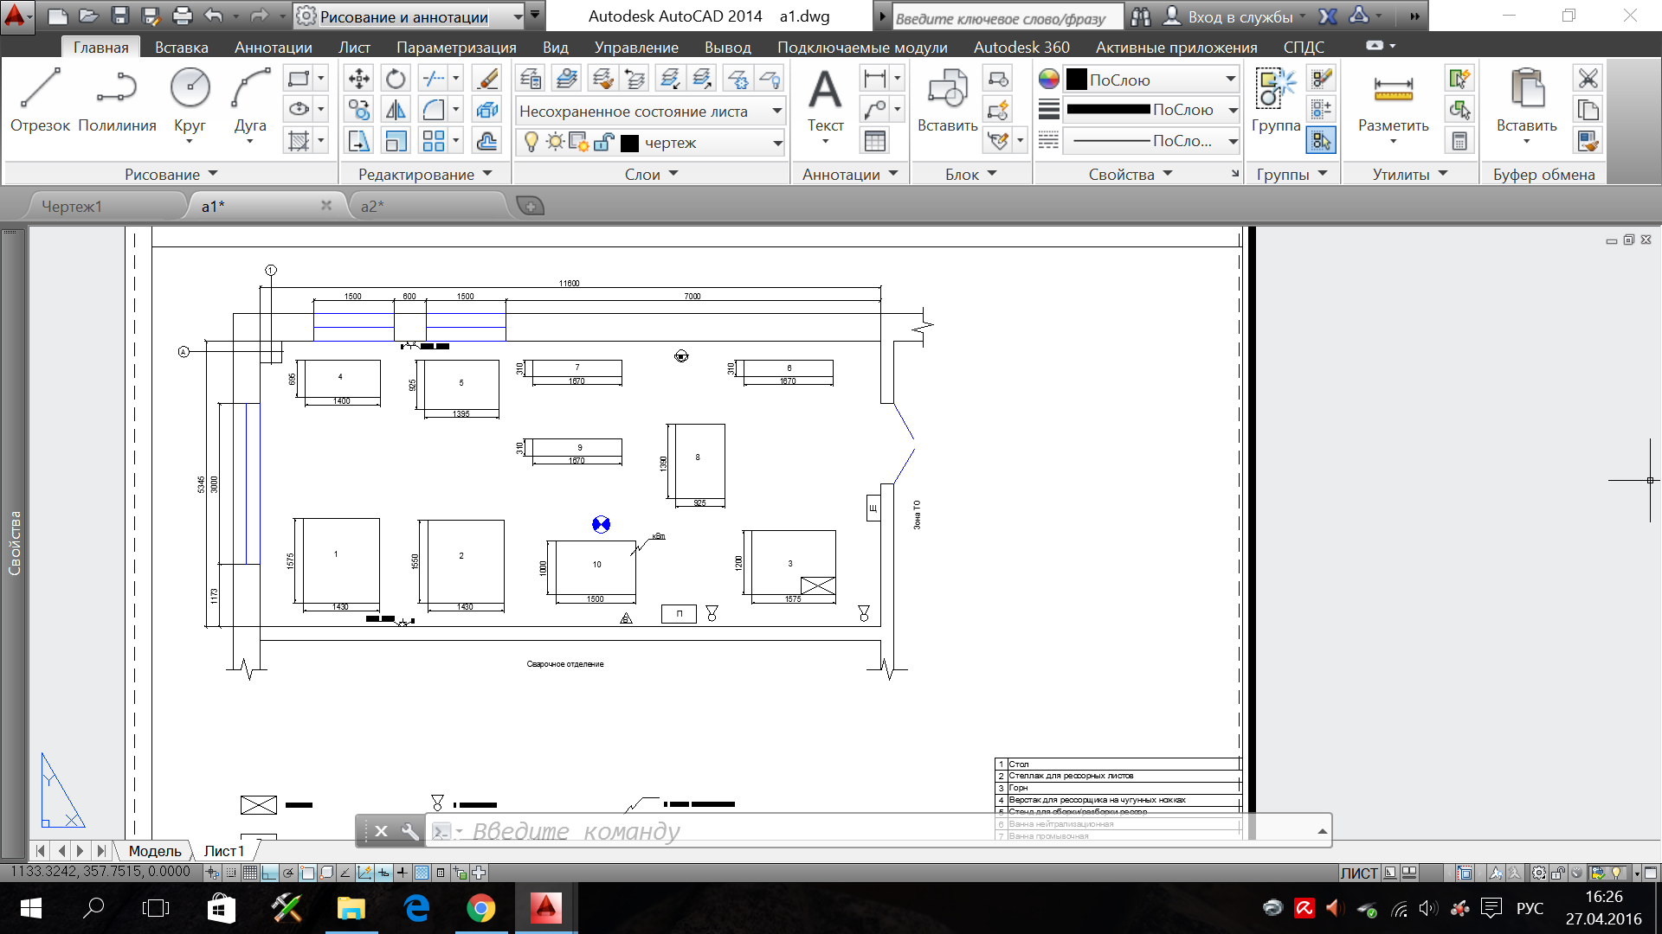Open the ПоСлою object color dropdown
This screenshot has width=1662, height=934.
tap(1151, 80)
